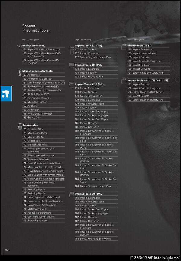Click the socket icon next to Impact Tools 40 / 63
181x261 pixels.
click(x=124, y=80)
